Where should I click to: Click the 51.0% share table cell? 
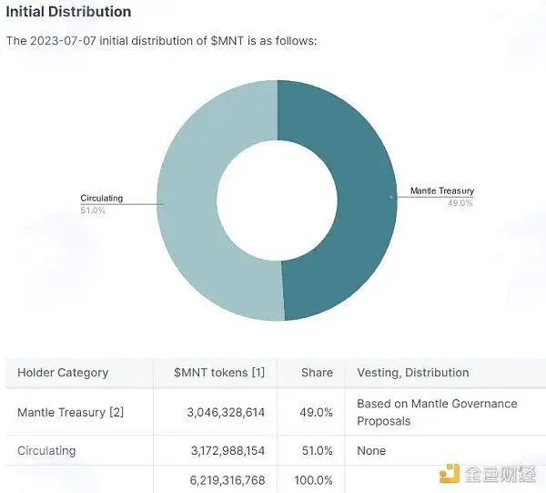(x=318, y=450)
